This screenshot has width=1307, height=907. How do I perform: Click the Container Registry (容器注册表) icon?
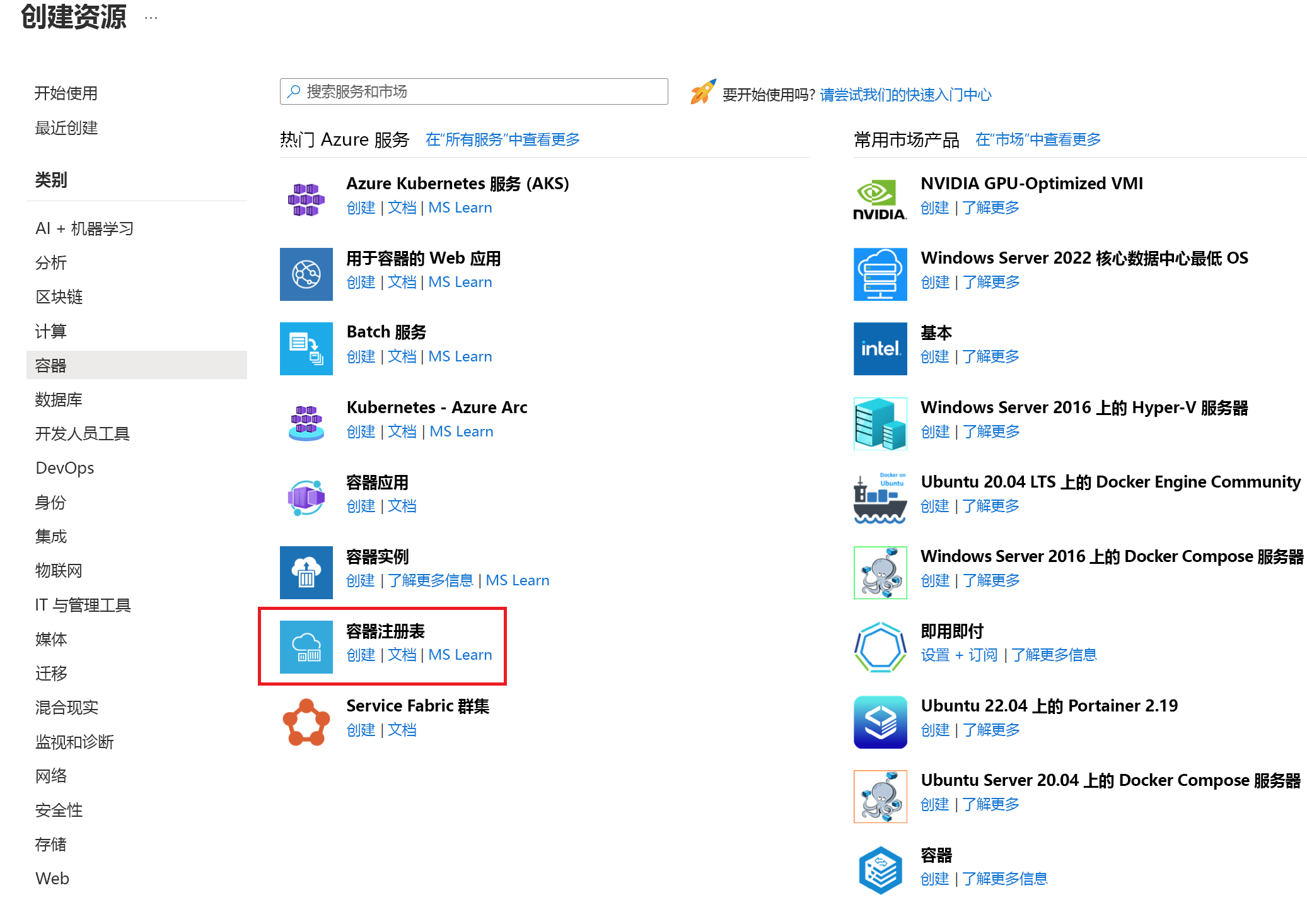[306, 647]
